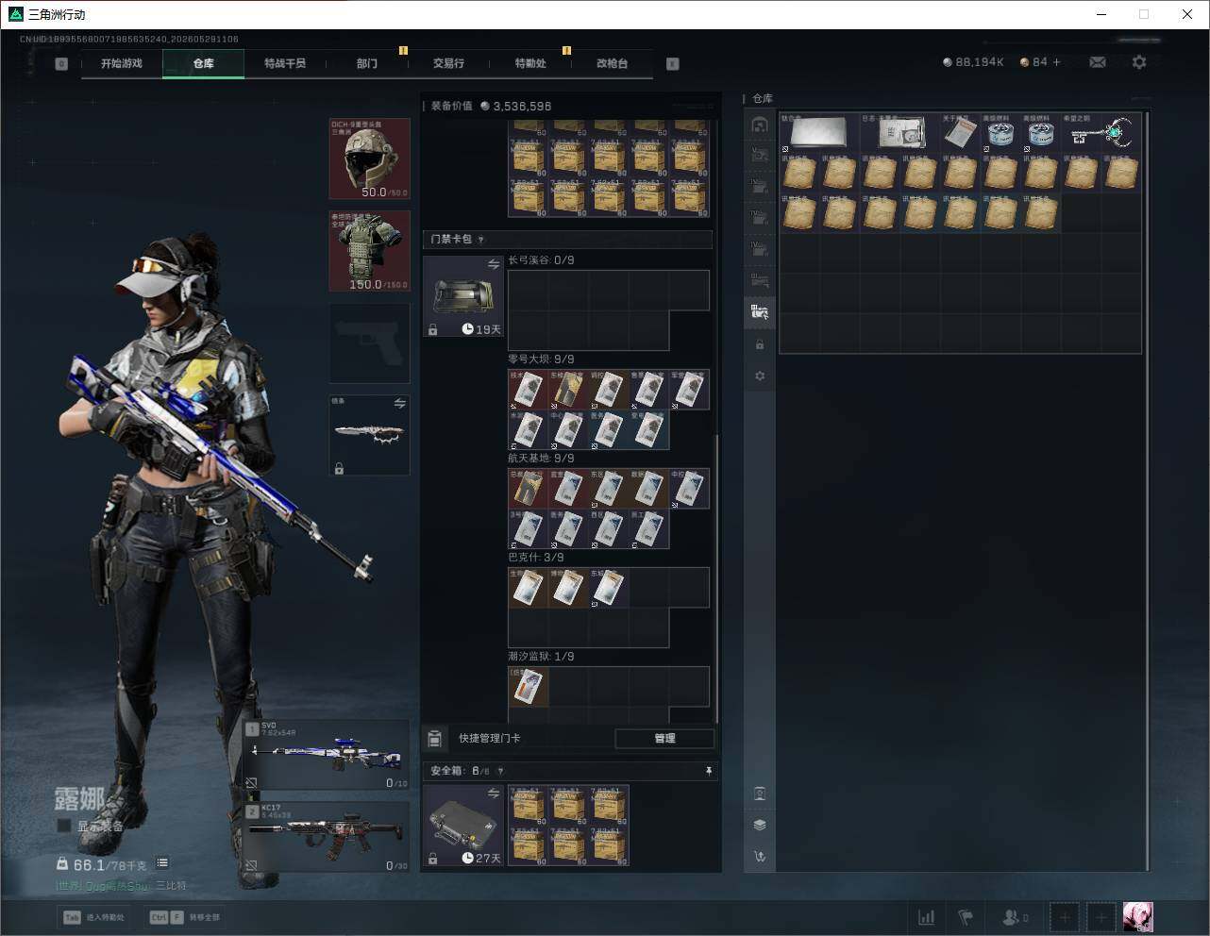1210x936 pixels.
Task: Select the first 零号大坝 access card
Action: click(x=528, y=390)
